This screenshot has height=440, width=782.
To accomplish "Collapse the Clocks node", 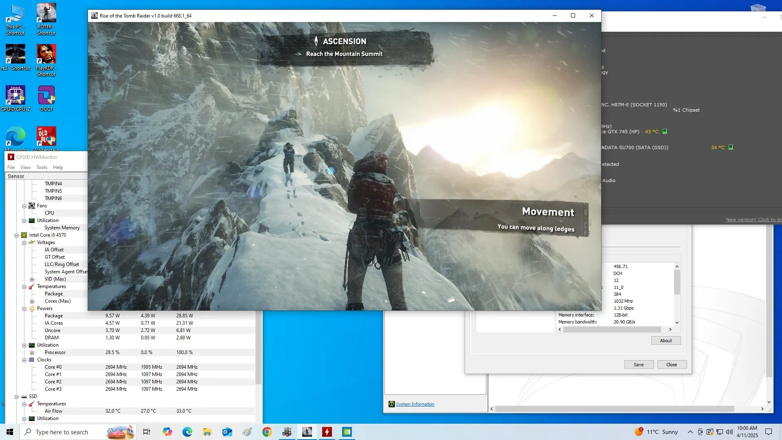I will pyautogui.click(x=24, y=360).
